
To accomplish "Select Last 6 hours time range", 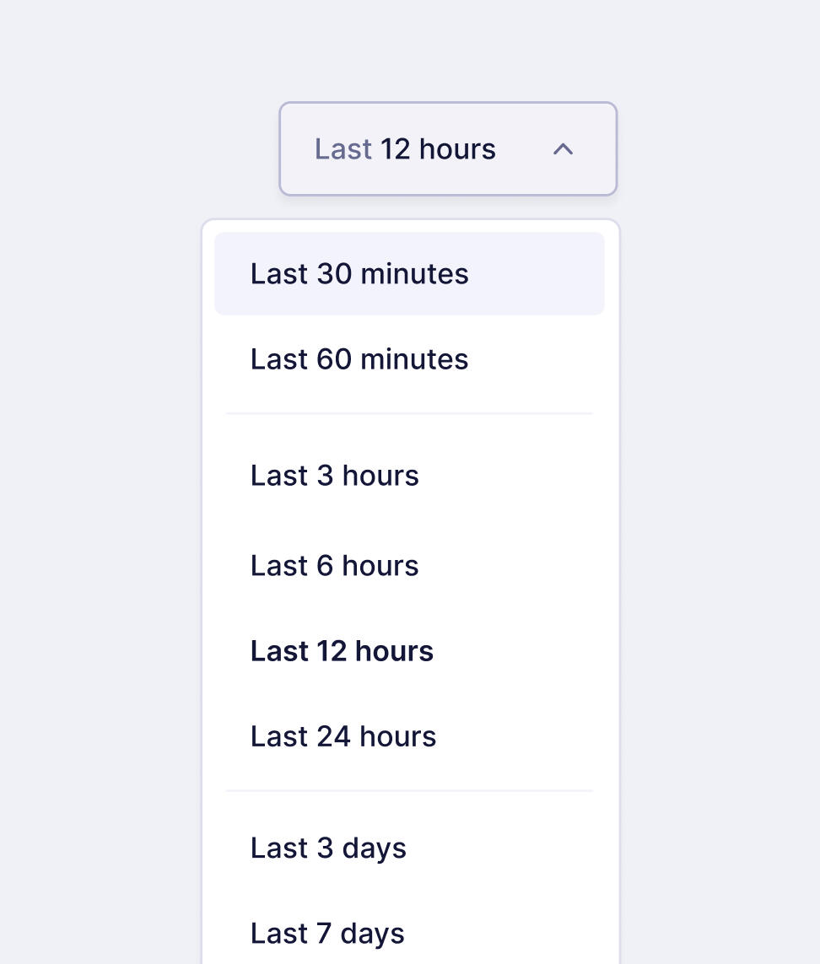I will click(409, 566).
